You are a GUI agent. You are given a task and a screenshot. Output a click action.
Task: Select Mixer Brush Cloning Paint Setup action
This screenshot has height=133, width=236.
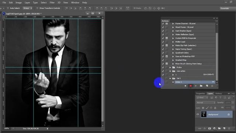(x=188, y=64)
